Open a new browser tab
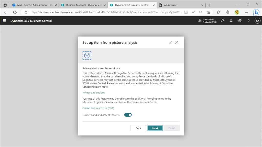The height and width of the screenshot is (147, 262). tap(209, 5)
